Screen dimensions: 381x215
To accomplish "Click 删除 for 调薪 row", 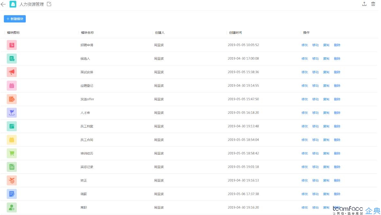I will (337, 194).
